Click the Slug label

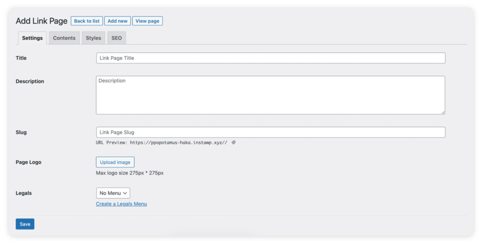(21, 132)
